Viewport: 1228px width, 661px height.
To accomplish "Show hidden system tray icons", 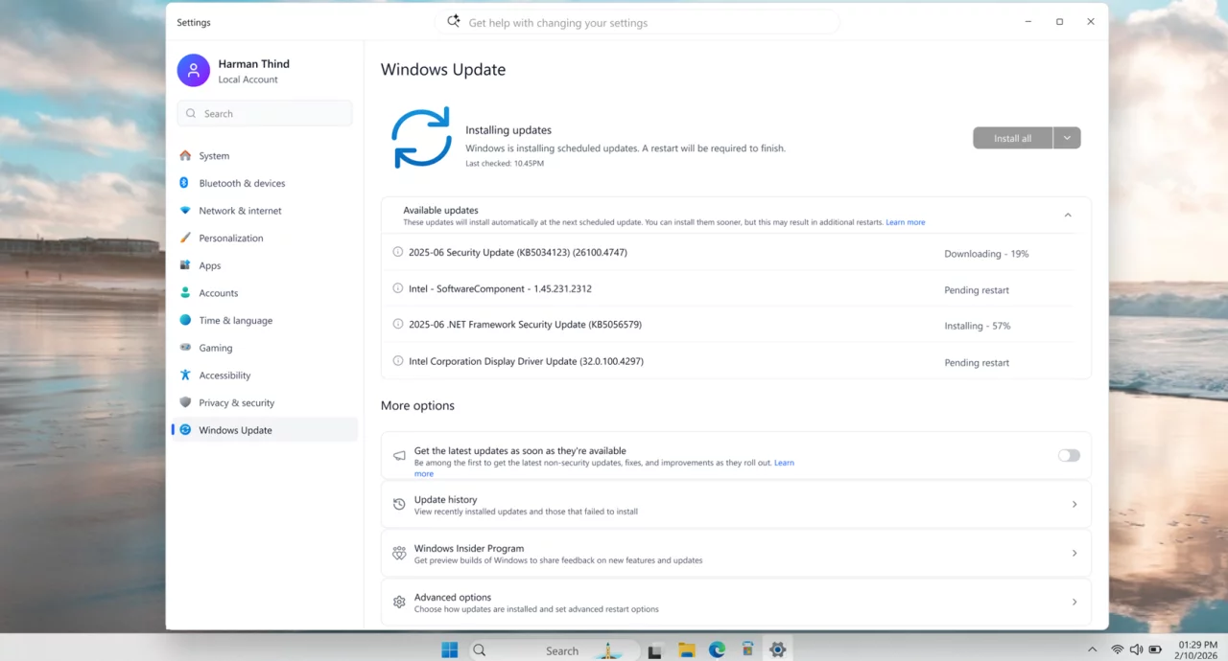I will point(1092,650).
